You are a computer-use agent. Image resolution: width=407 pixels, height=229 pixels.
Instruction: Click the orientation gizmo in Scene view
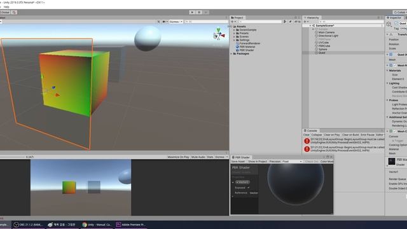(x=219, y=35)
